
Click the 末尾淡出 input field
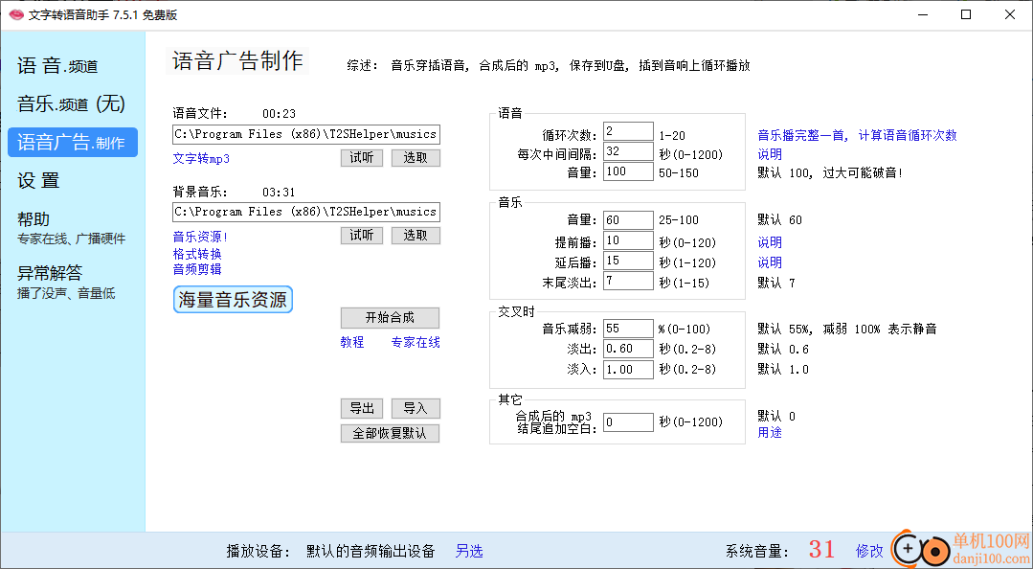628,282
